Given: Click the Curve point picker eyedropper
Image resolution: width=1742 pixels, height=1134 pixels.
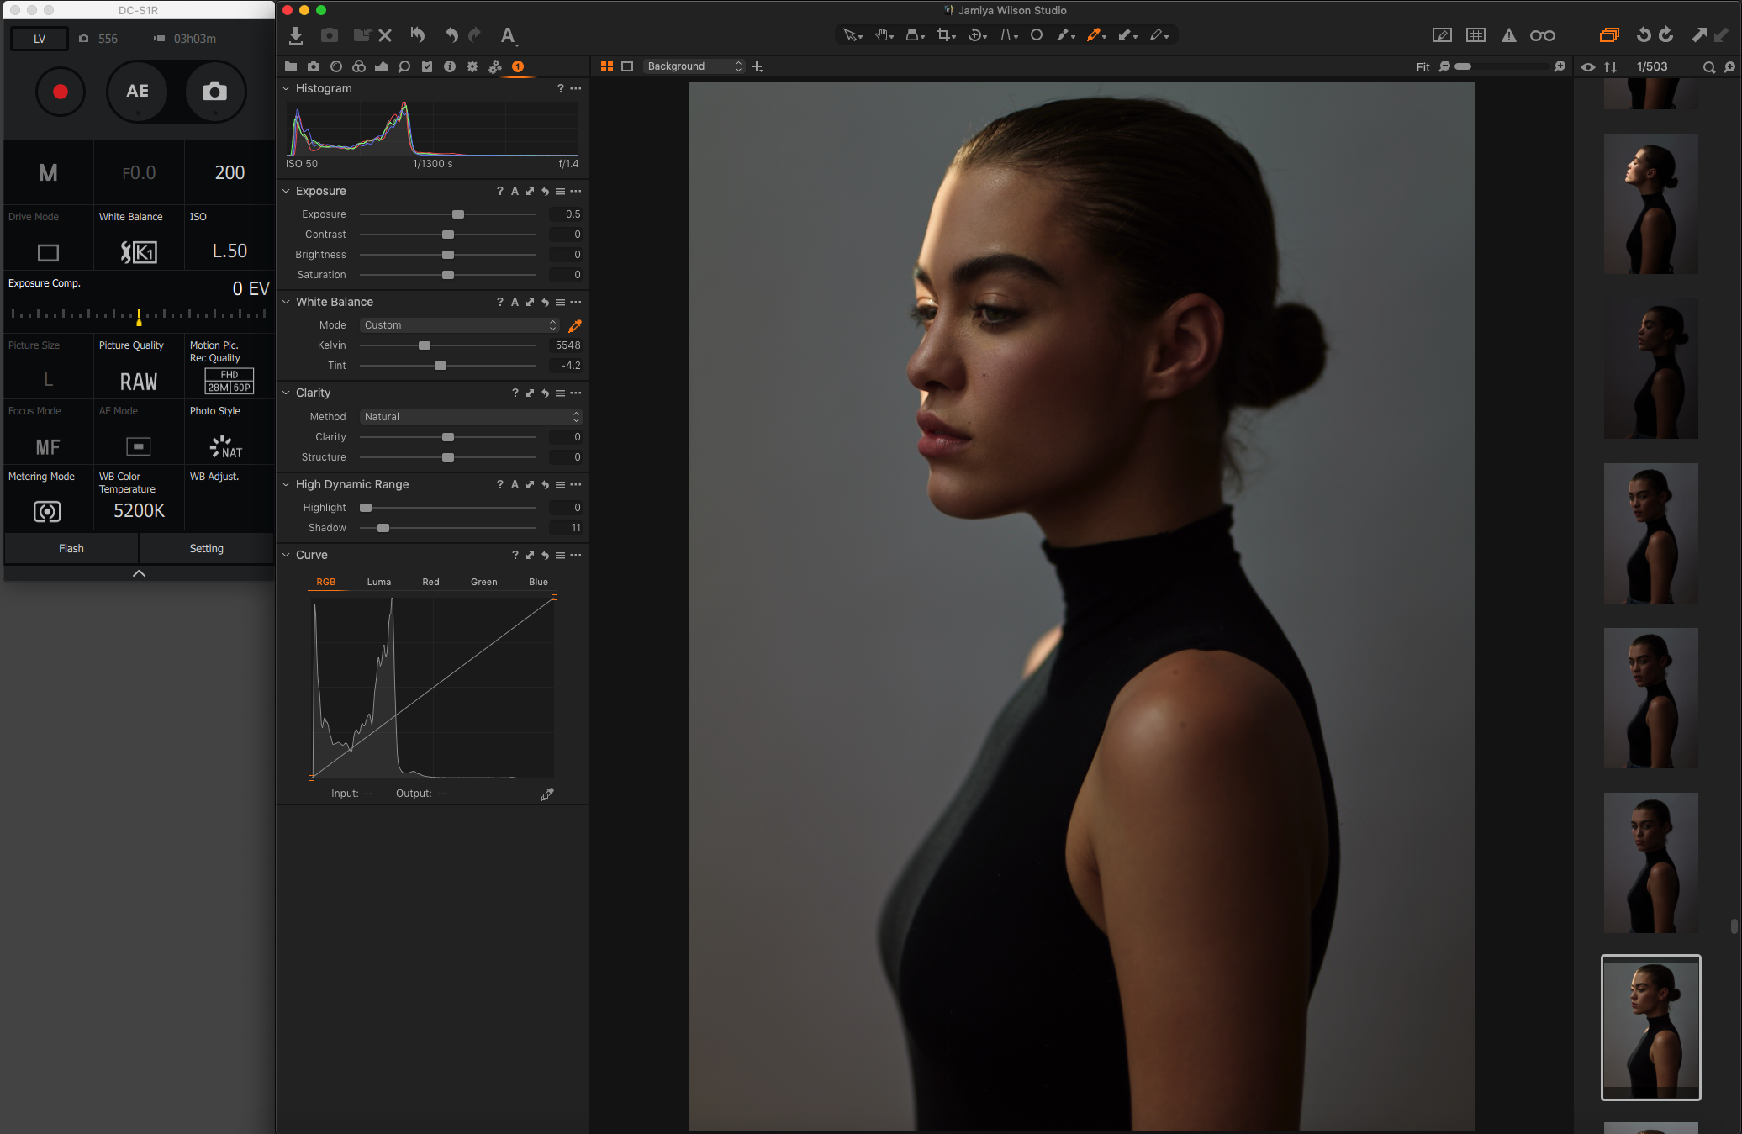Looking at the screenshot, I should click(x=547, y=794).
